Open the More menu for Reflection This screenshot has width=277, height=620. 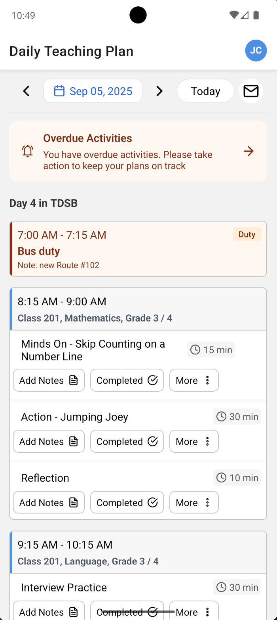[x=194, y=502]
